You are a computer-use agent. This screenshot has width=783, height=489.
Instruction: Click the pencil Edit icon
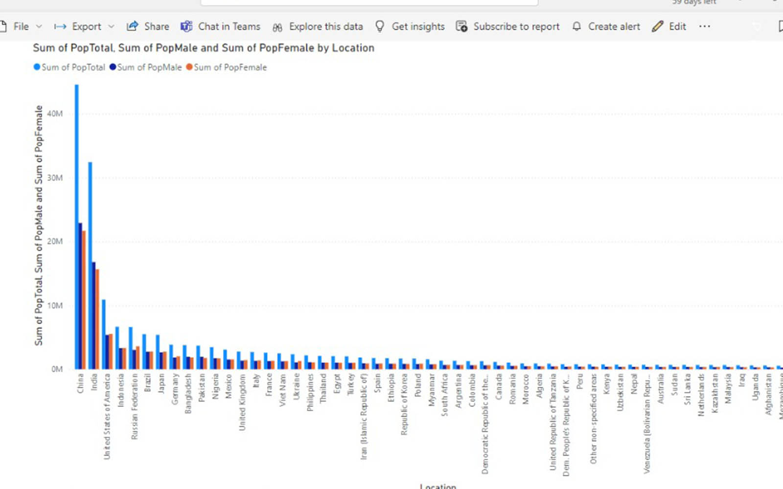(657, 26)
